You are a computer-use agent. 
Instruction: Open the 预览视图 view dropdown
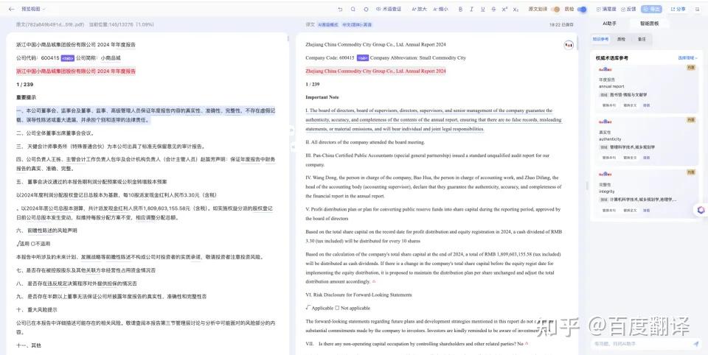[33, 9]
